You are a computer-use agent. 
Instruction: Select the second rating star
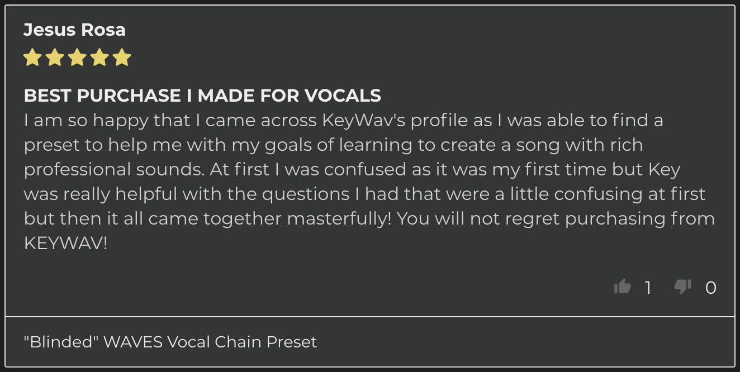click(55, 58)
